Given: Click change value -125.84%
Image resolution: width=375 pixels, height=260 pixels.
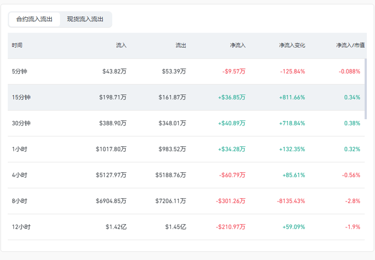Looking at the screenshot, I should pyautogui.click(x=292, y=71).
